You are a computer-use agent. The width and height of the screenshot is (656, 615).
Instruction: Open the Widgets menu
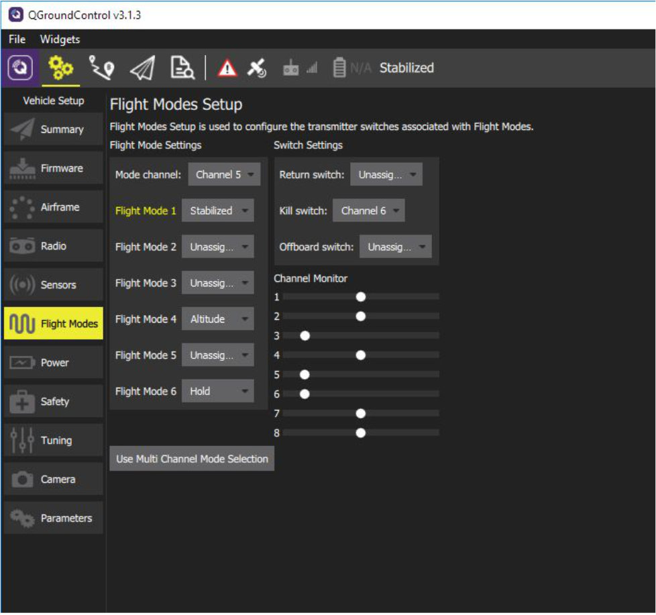click(60, 40)
